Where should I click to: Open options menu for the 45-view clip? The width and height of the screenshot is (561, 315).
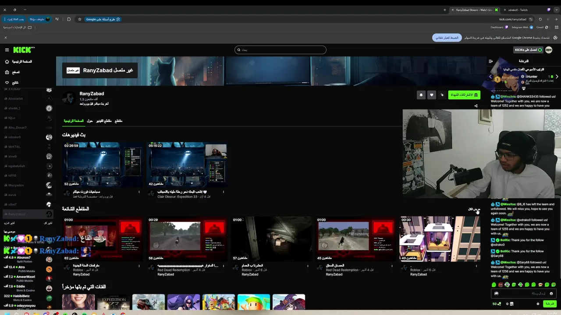point(392,266)
